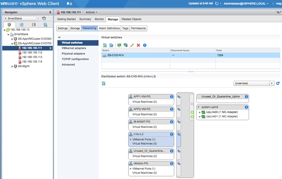This screenshot has height=179, width=282.
Task: Open the Summary tab
Action: (85, 19)
